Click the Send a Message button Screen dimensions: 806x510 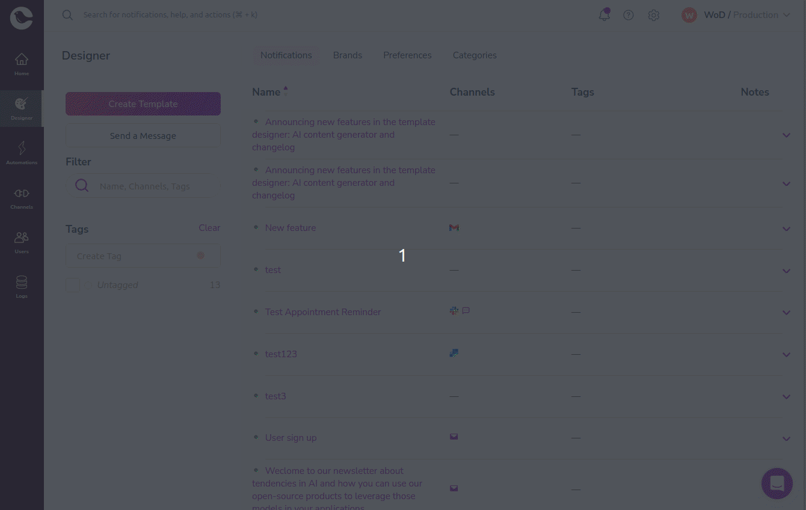pyautogui.click(x=143, y=135)
